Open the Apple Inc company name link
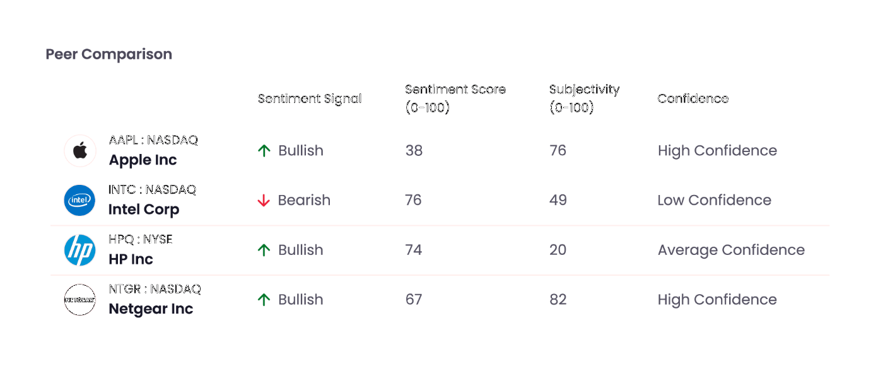The image size is (878, 366). coord(143,160)
